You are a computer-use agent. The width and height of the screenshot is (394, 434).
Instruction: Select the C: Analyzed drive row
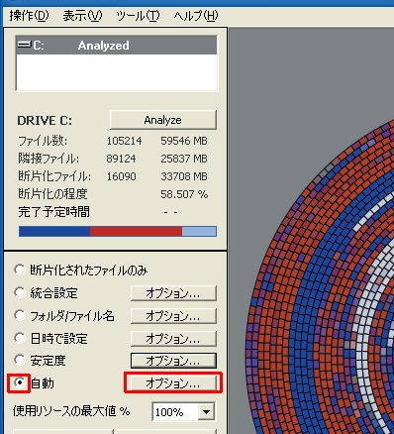point(116,46)
